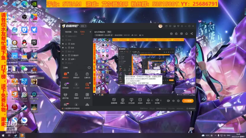The width and height of the screenshot is (246, 138).
Task: Open the 弹幕助手 danmaku assistant tool
Action: pos(65,75)
